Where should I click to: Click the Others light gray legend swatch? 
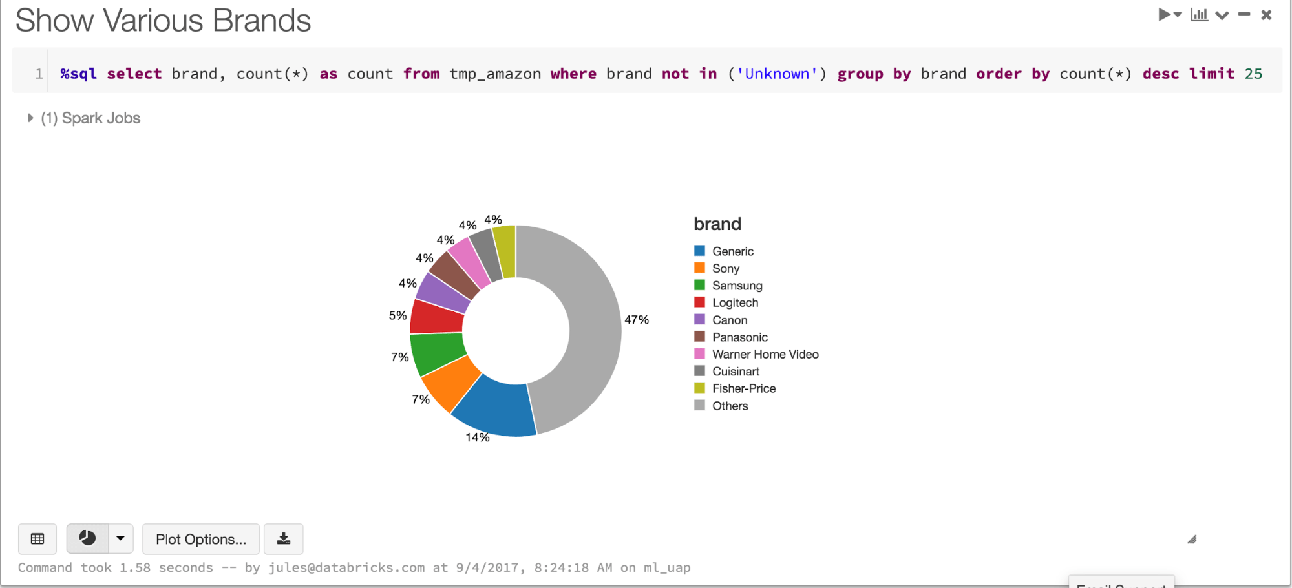[699, 405]
